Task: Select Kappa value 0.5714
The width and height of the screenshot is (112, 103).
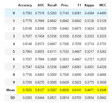Action: [89, 44]
